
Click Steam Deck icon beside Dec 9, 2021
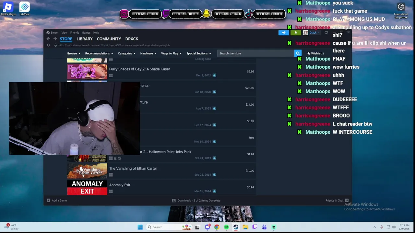(x=214, y=75)
